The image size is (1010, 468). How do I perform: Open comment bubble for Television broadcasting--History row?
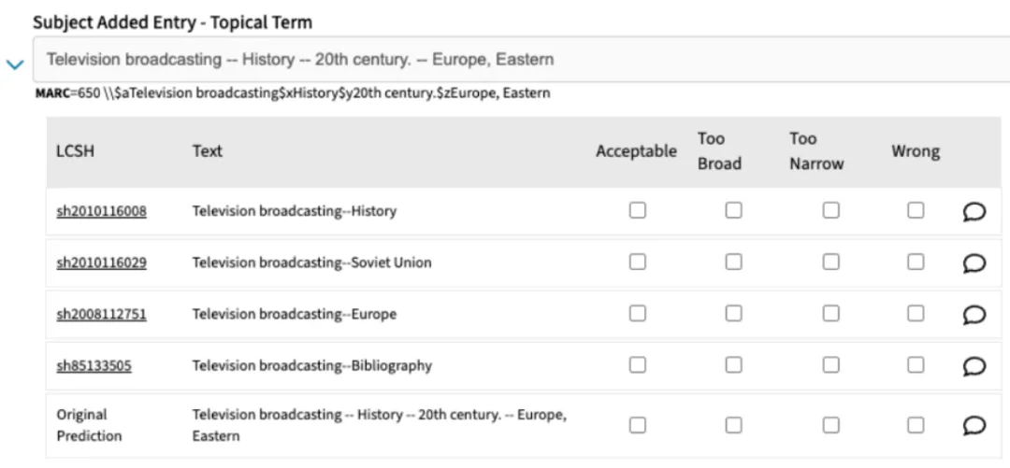pos(974,211)
